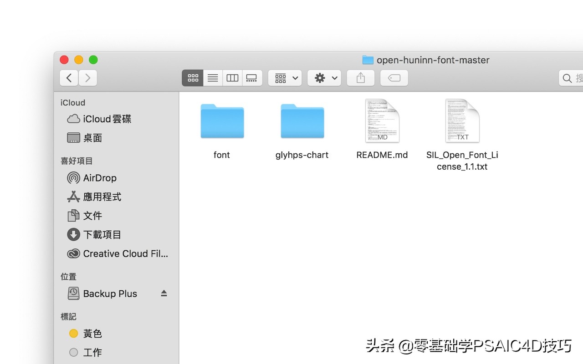Switch to list view

213,78
